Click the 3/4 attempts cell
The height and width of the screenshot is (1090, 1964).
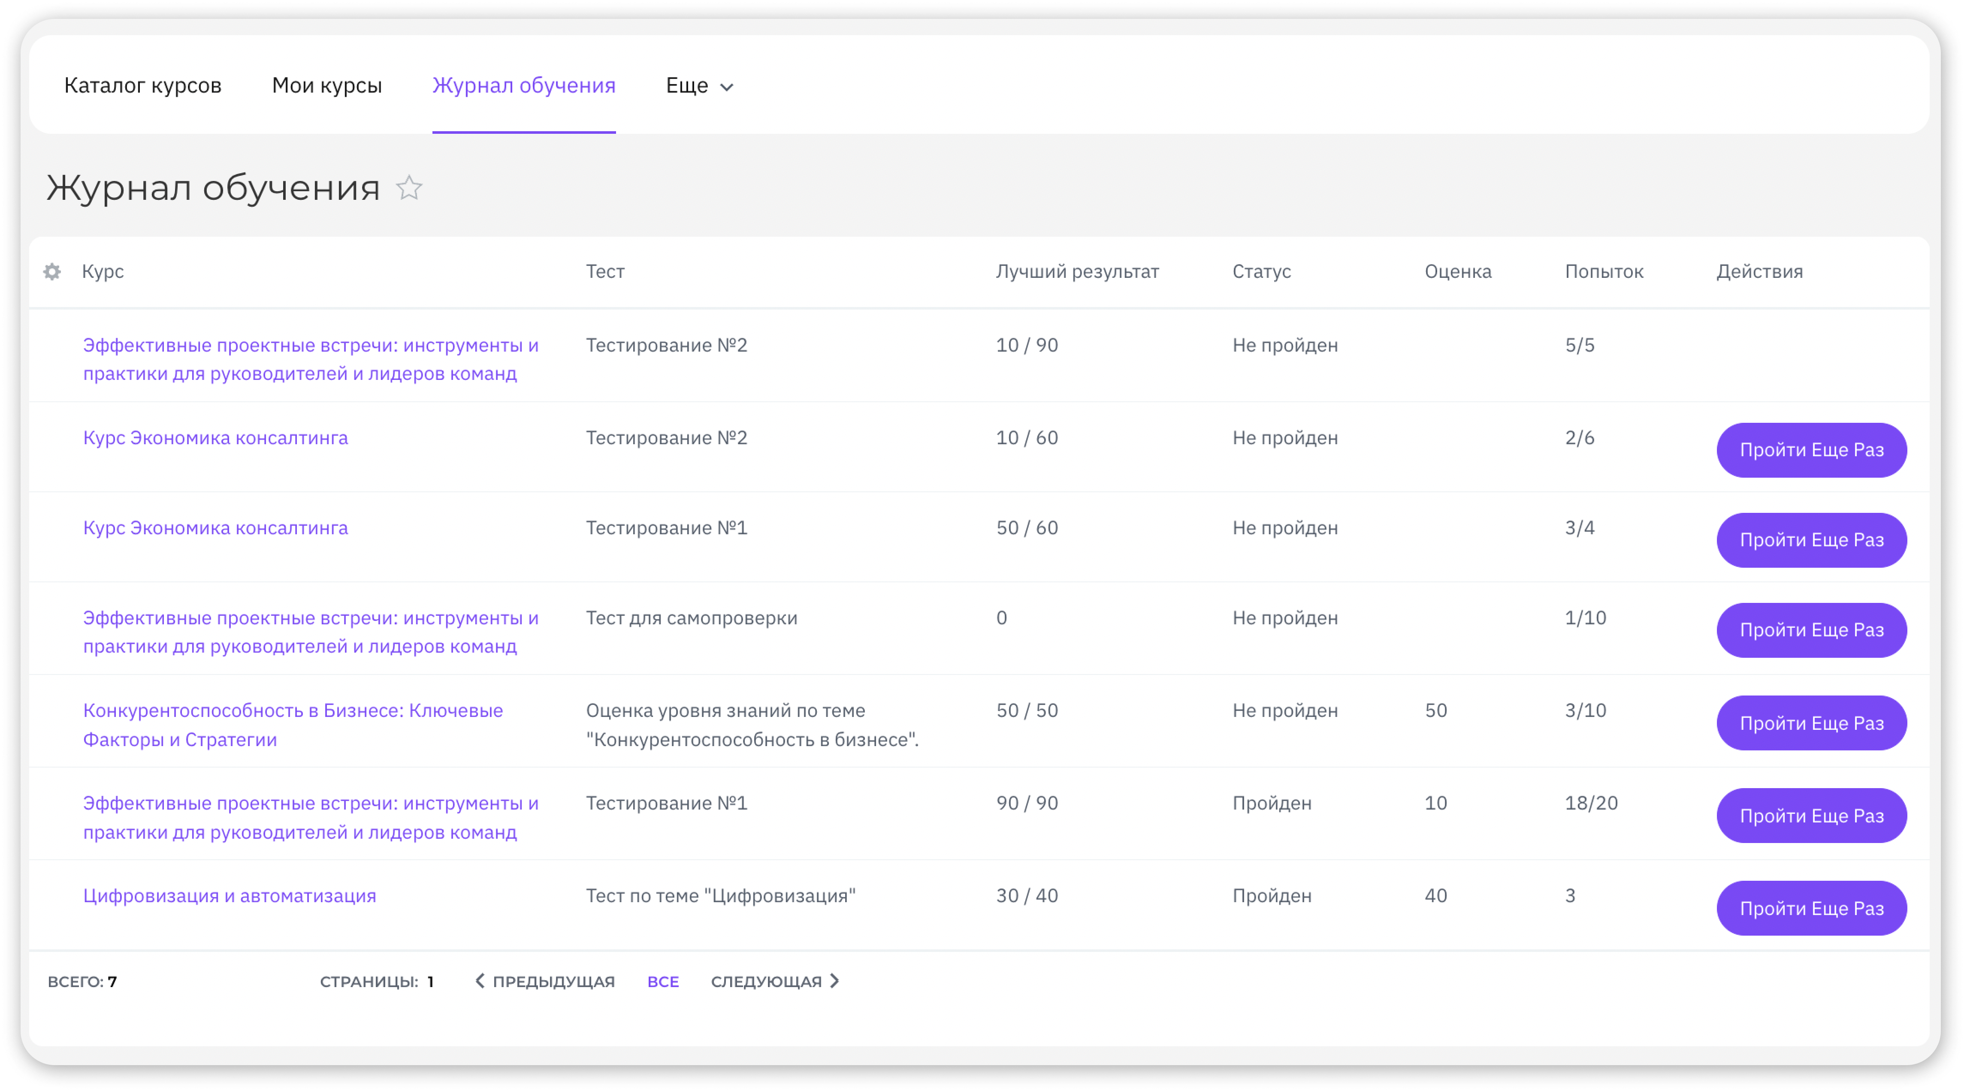1580,527
